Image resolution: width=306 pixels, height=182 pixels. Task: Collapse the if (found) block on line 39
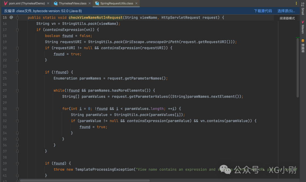[x=17, y=164]
